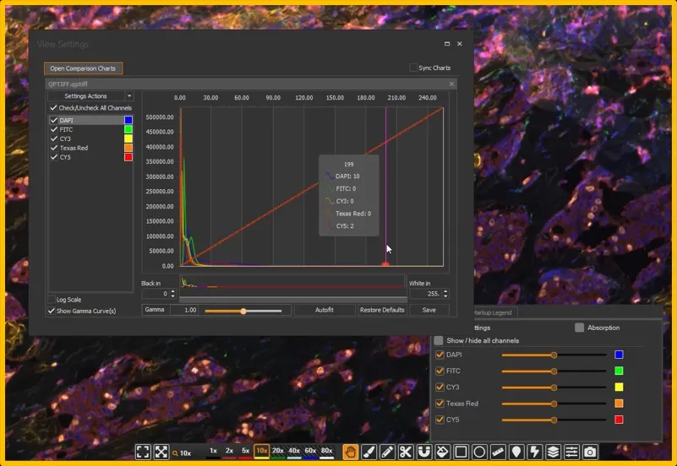The image size is (677, 466).
Task: Click the White in value stepper arrows
Action: pos(445,294)
